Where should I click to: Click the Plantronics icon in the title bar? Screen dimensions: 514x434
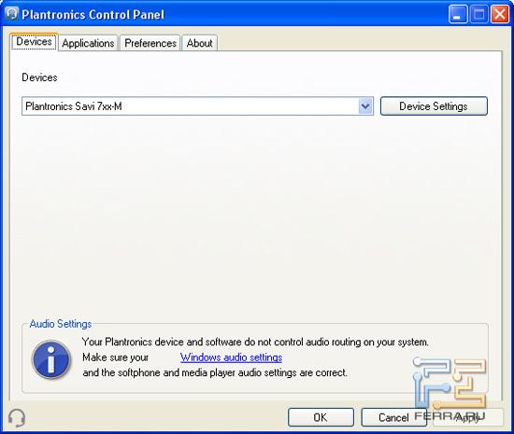[x=12, y=14]
